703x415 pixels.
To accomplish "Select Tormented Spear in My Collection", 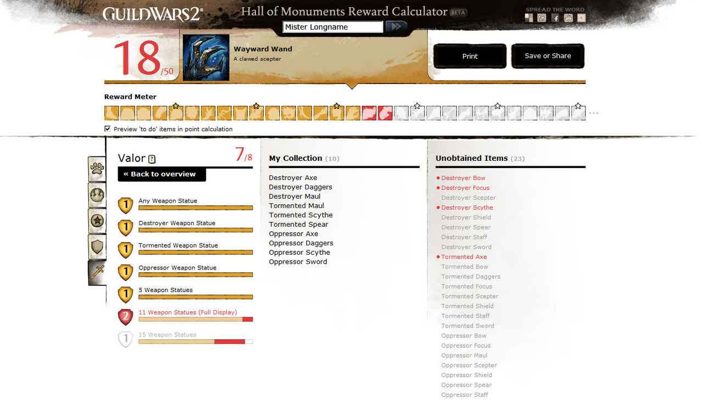I will (298, 225).
